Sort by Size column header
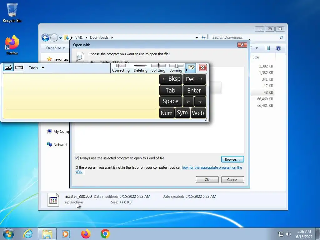 pyautogui.click(x=256, y=57)
